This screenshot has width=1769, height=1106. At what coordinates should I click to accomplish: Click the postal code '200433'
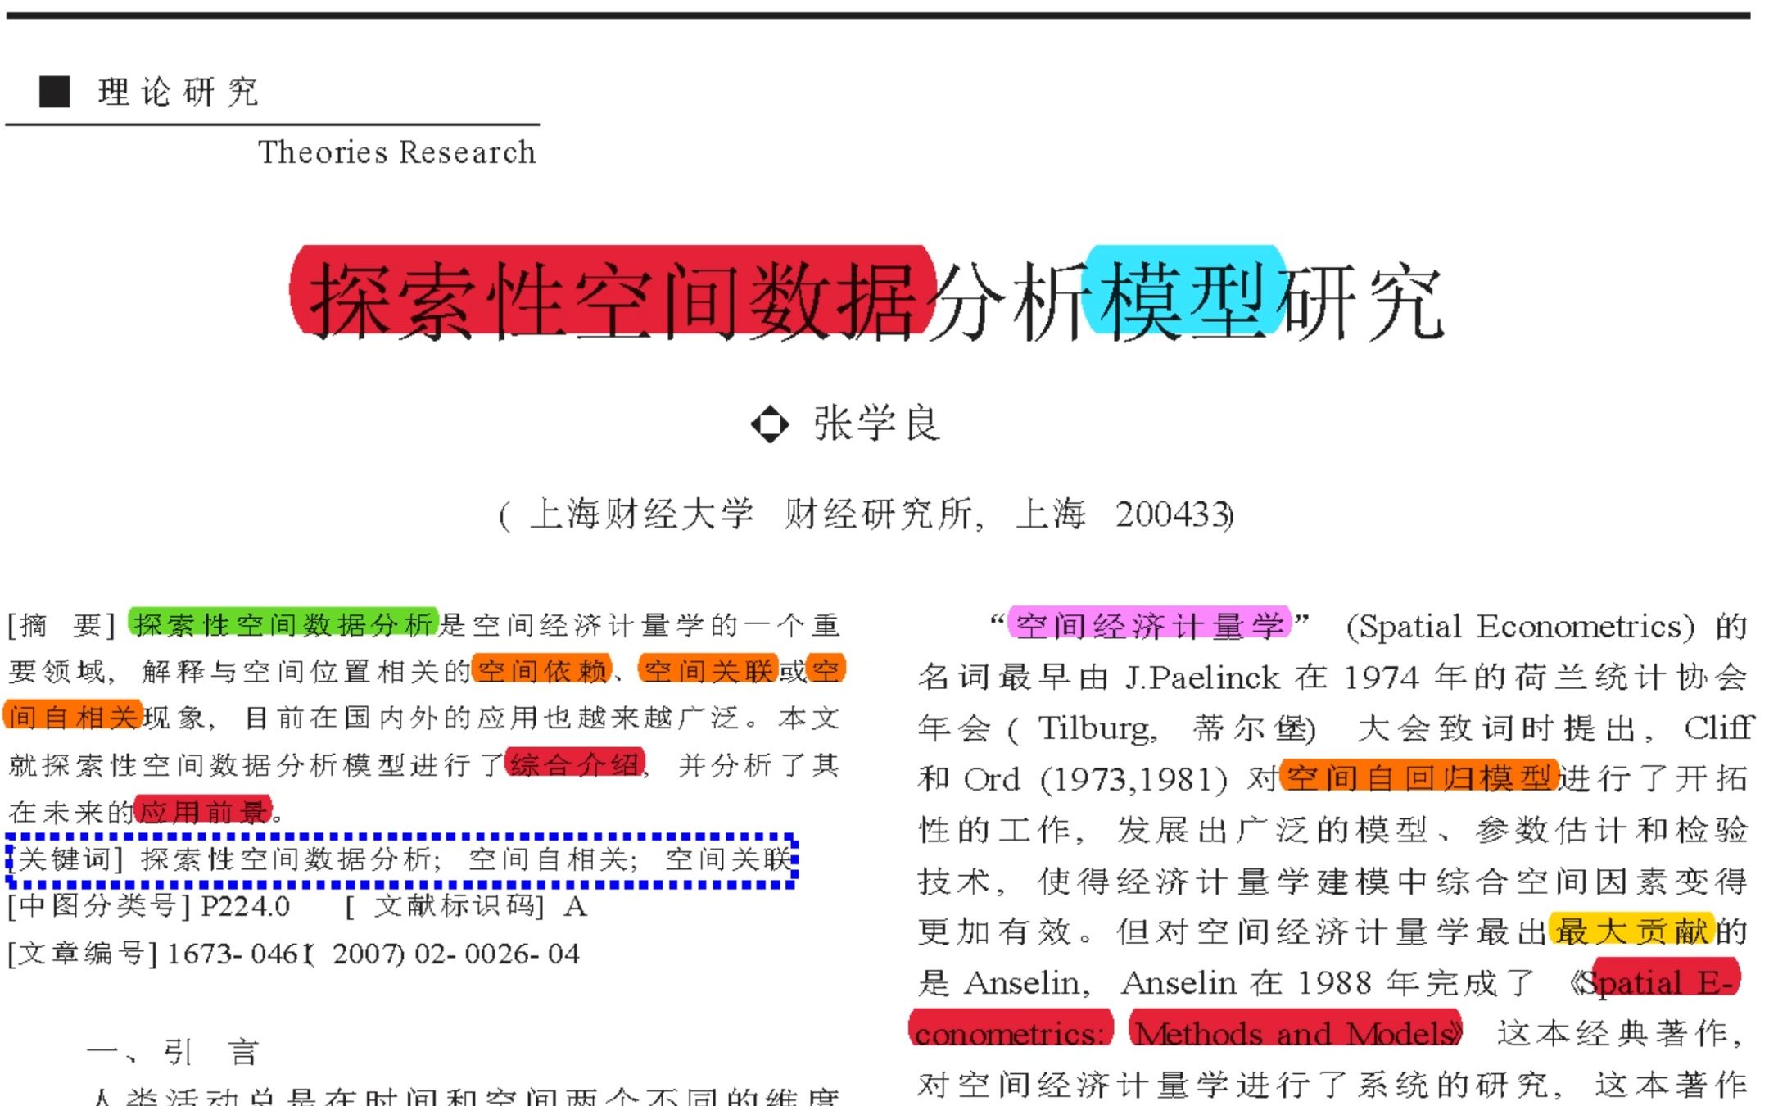(1172, 514)
